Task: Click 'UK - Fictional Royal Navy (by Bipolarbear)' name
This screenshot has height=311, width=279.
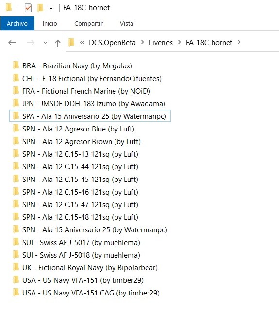Action: [x=90, y=267]
